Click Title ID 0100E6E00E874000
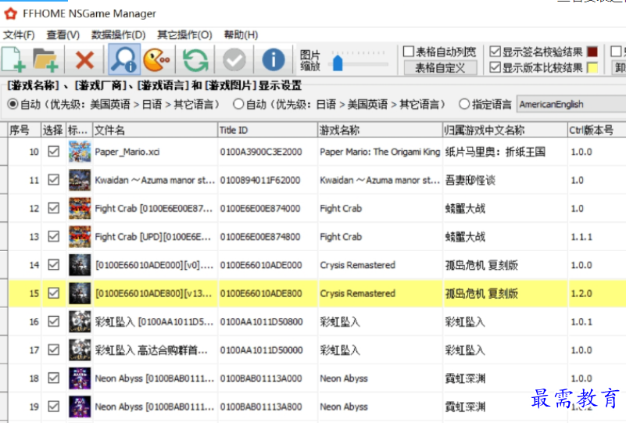The image size is (626, 423). click(260, 209)
